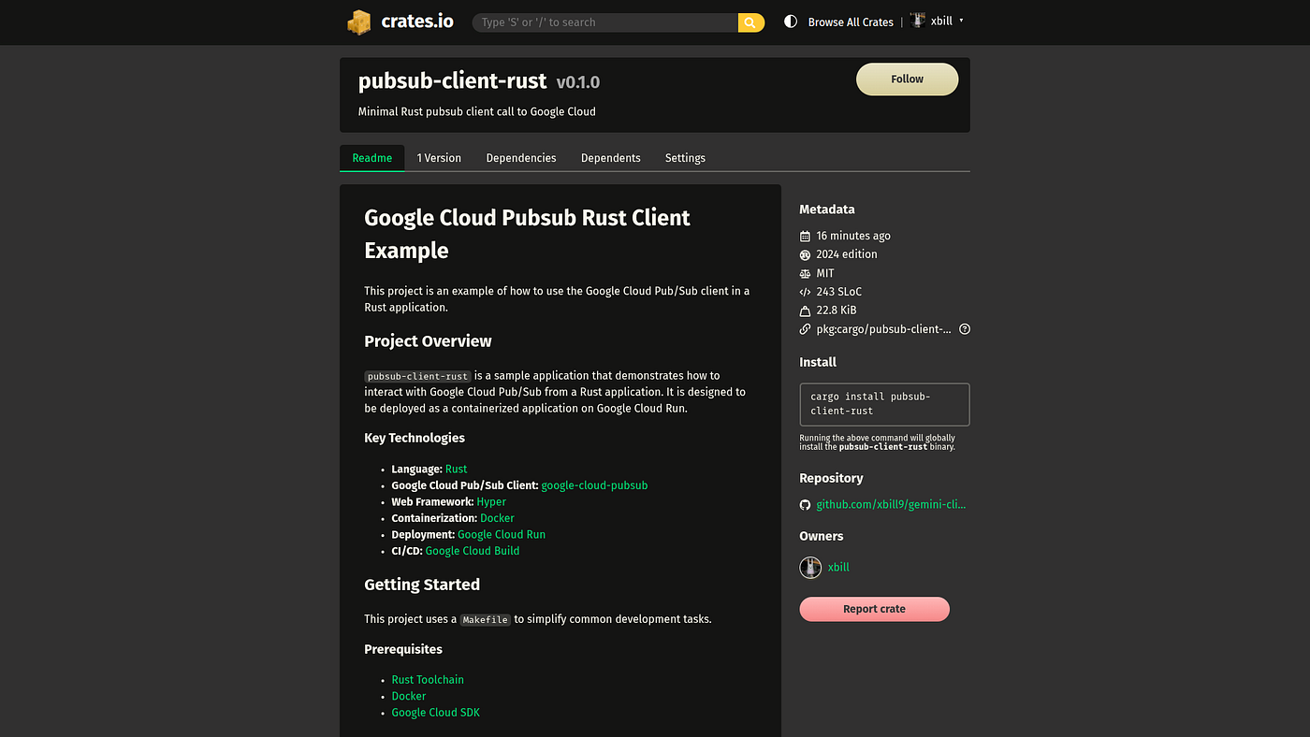Click the crates.io box logo icon
The width and height of the screenshot is (1310, 737).
click(x=359, y=22)
